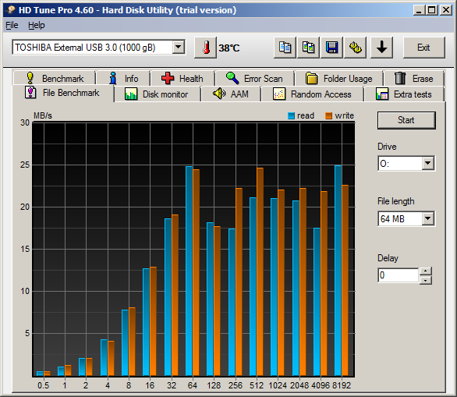The width and height of the screenshot is (457, 397).
Task: Start the file benchmark
Action: click(406, 120)
